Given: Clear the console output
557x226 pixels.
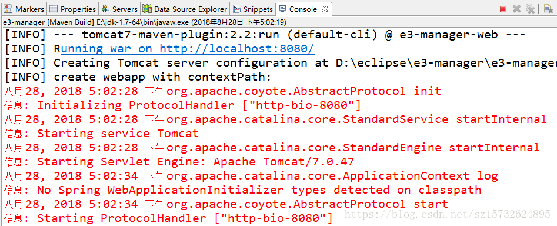Looking at the screenshot, I should pos(549,9).
